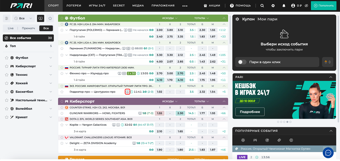Toggle video broadcast filter in sidebar
340x161 pixels.
click(40, 18)
